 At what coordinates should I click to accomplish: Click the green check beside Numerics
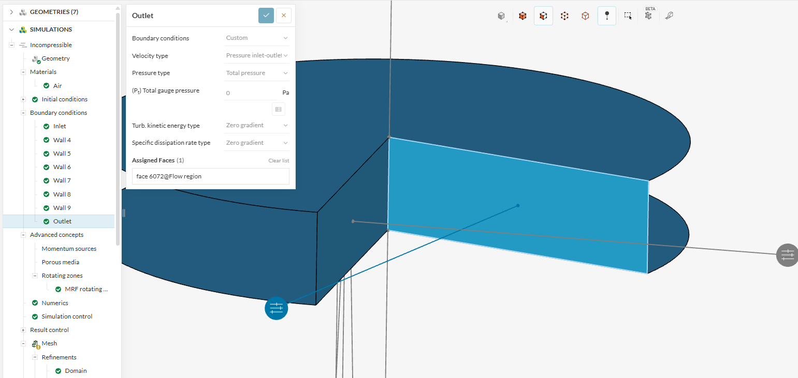coord(35,303)
